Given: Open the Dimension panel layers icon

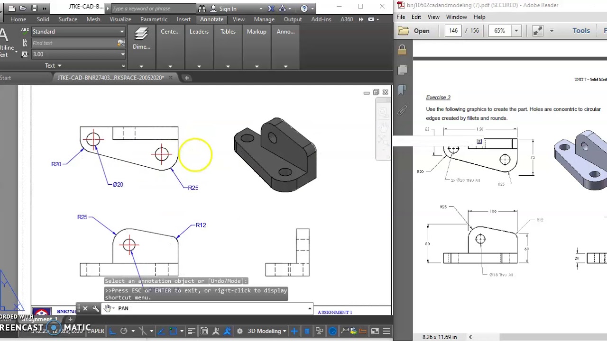Looking at the screenshot, I should tap(141, 34).
